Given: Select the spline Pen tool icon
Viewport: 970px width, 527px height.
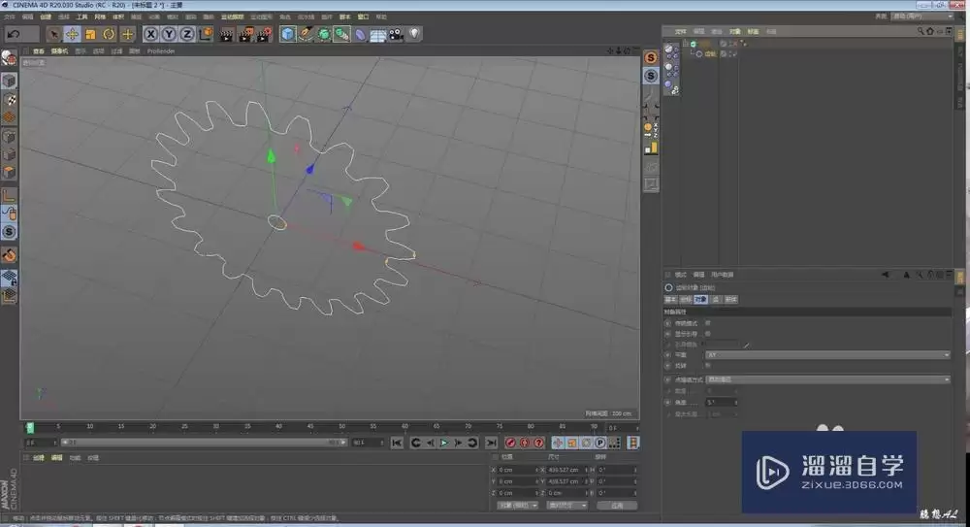Looking at the screenshot, I should [306, 34].
